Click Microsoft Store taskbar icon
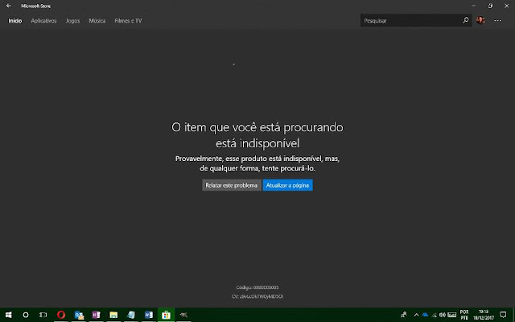The height and width of the screenshot is (322, 515). 166,315
